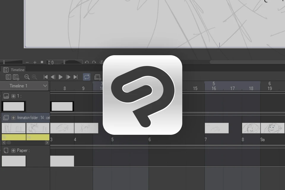Rotate the canvas left
This screenshot has width=285, height=190.
87,62
